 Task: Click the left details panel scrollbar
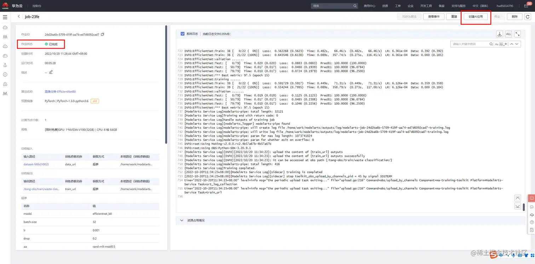click(x=166, y=84)
